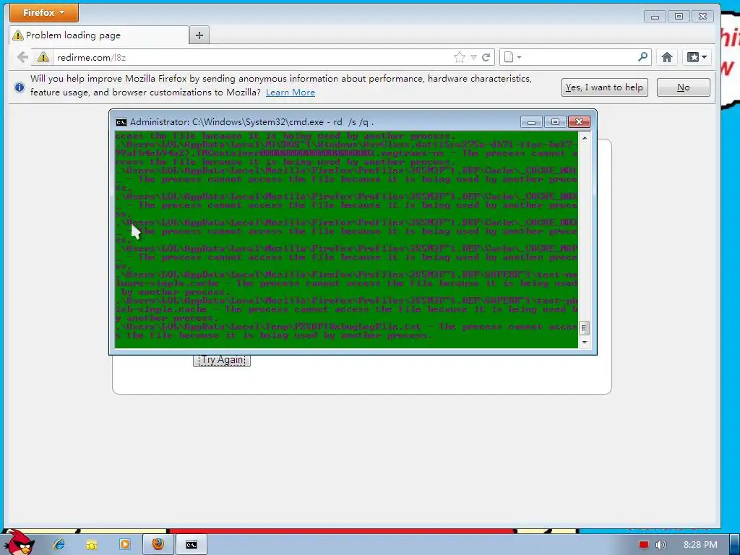Click the info icon in notification bar

click(20, 87)
